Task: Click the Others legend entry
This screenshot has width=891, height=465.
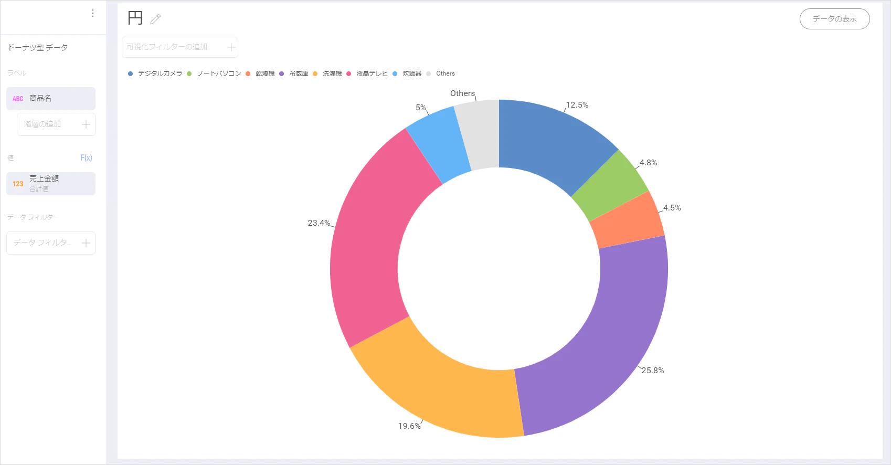Action: pos(441,74)
